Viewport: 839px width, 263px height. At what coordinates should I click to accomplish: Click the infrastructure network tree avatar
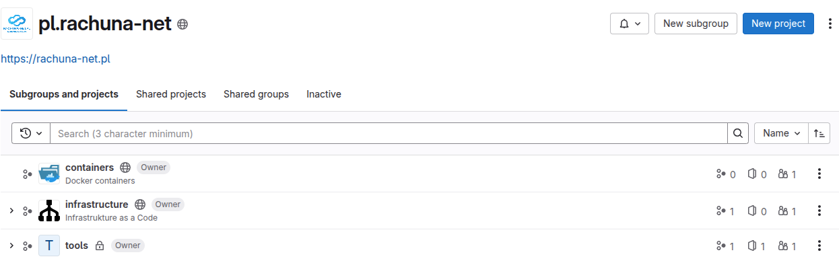click(x=49, y=211)
